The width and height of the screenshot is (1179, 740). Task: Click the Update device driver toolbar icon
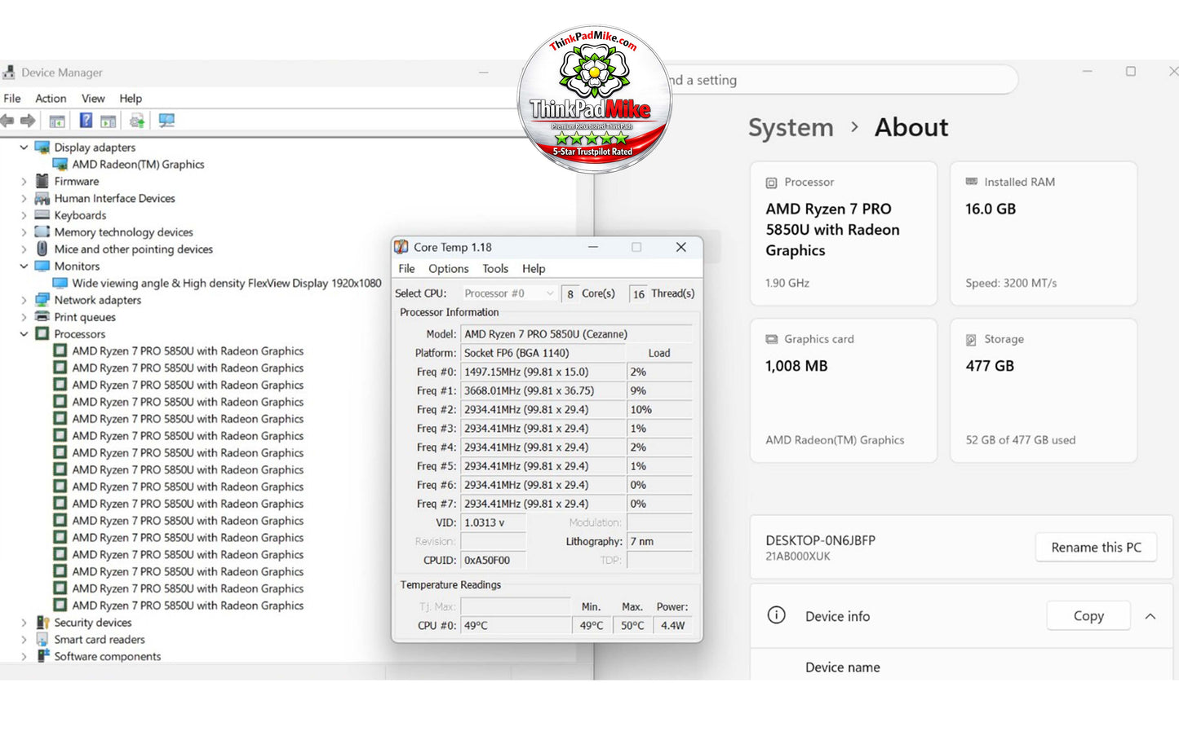[x=137, y=121]
